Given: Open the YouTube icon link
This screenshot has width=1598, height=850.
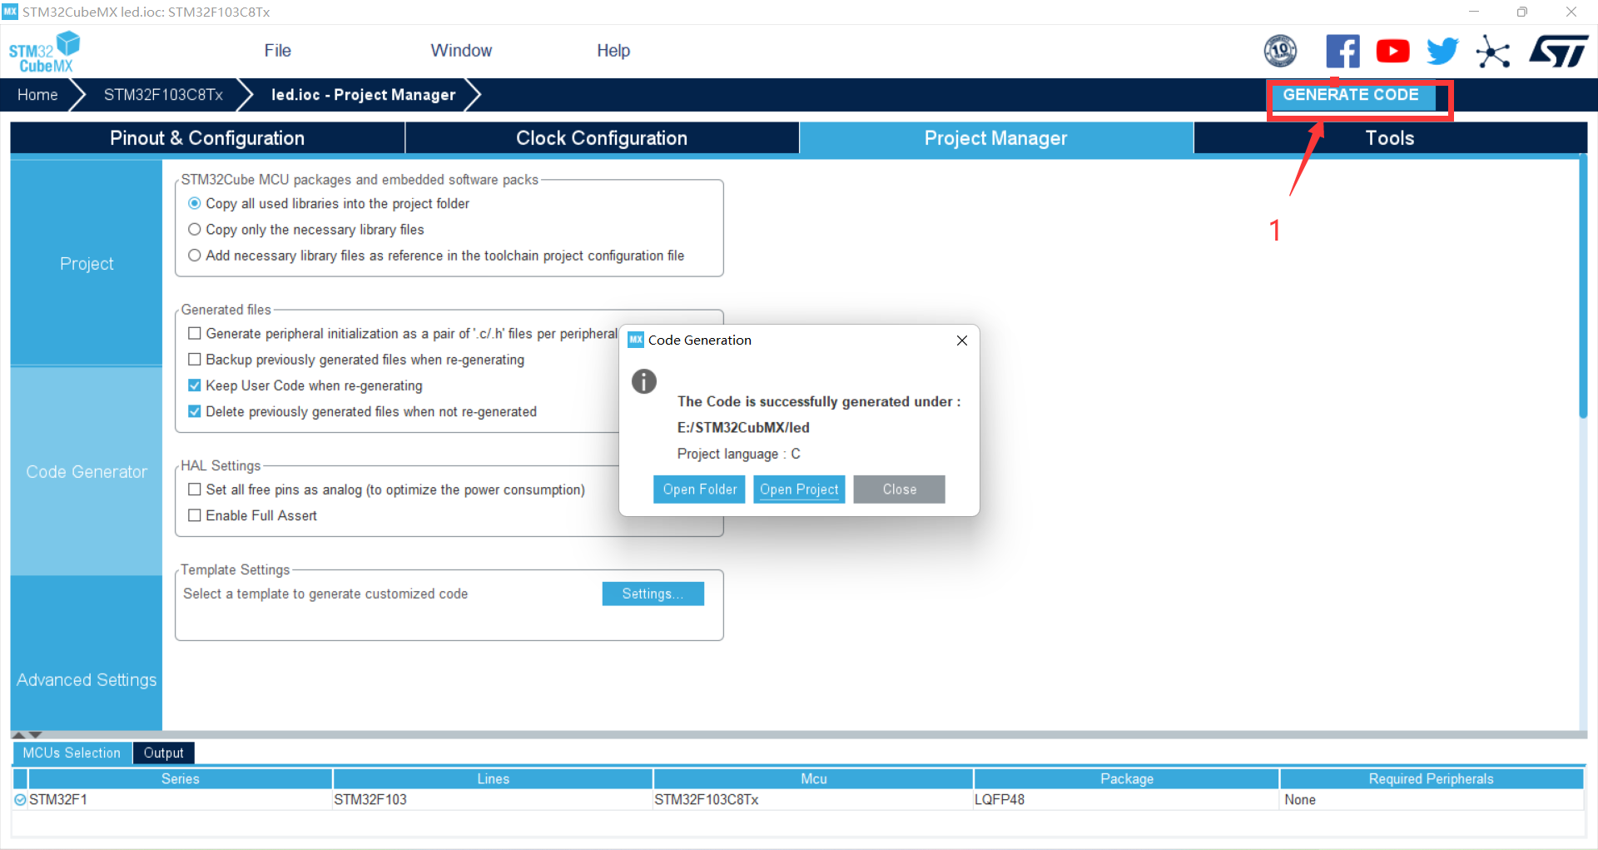Looking at the screenshot, I should pos(1392,51).
